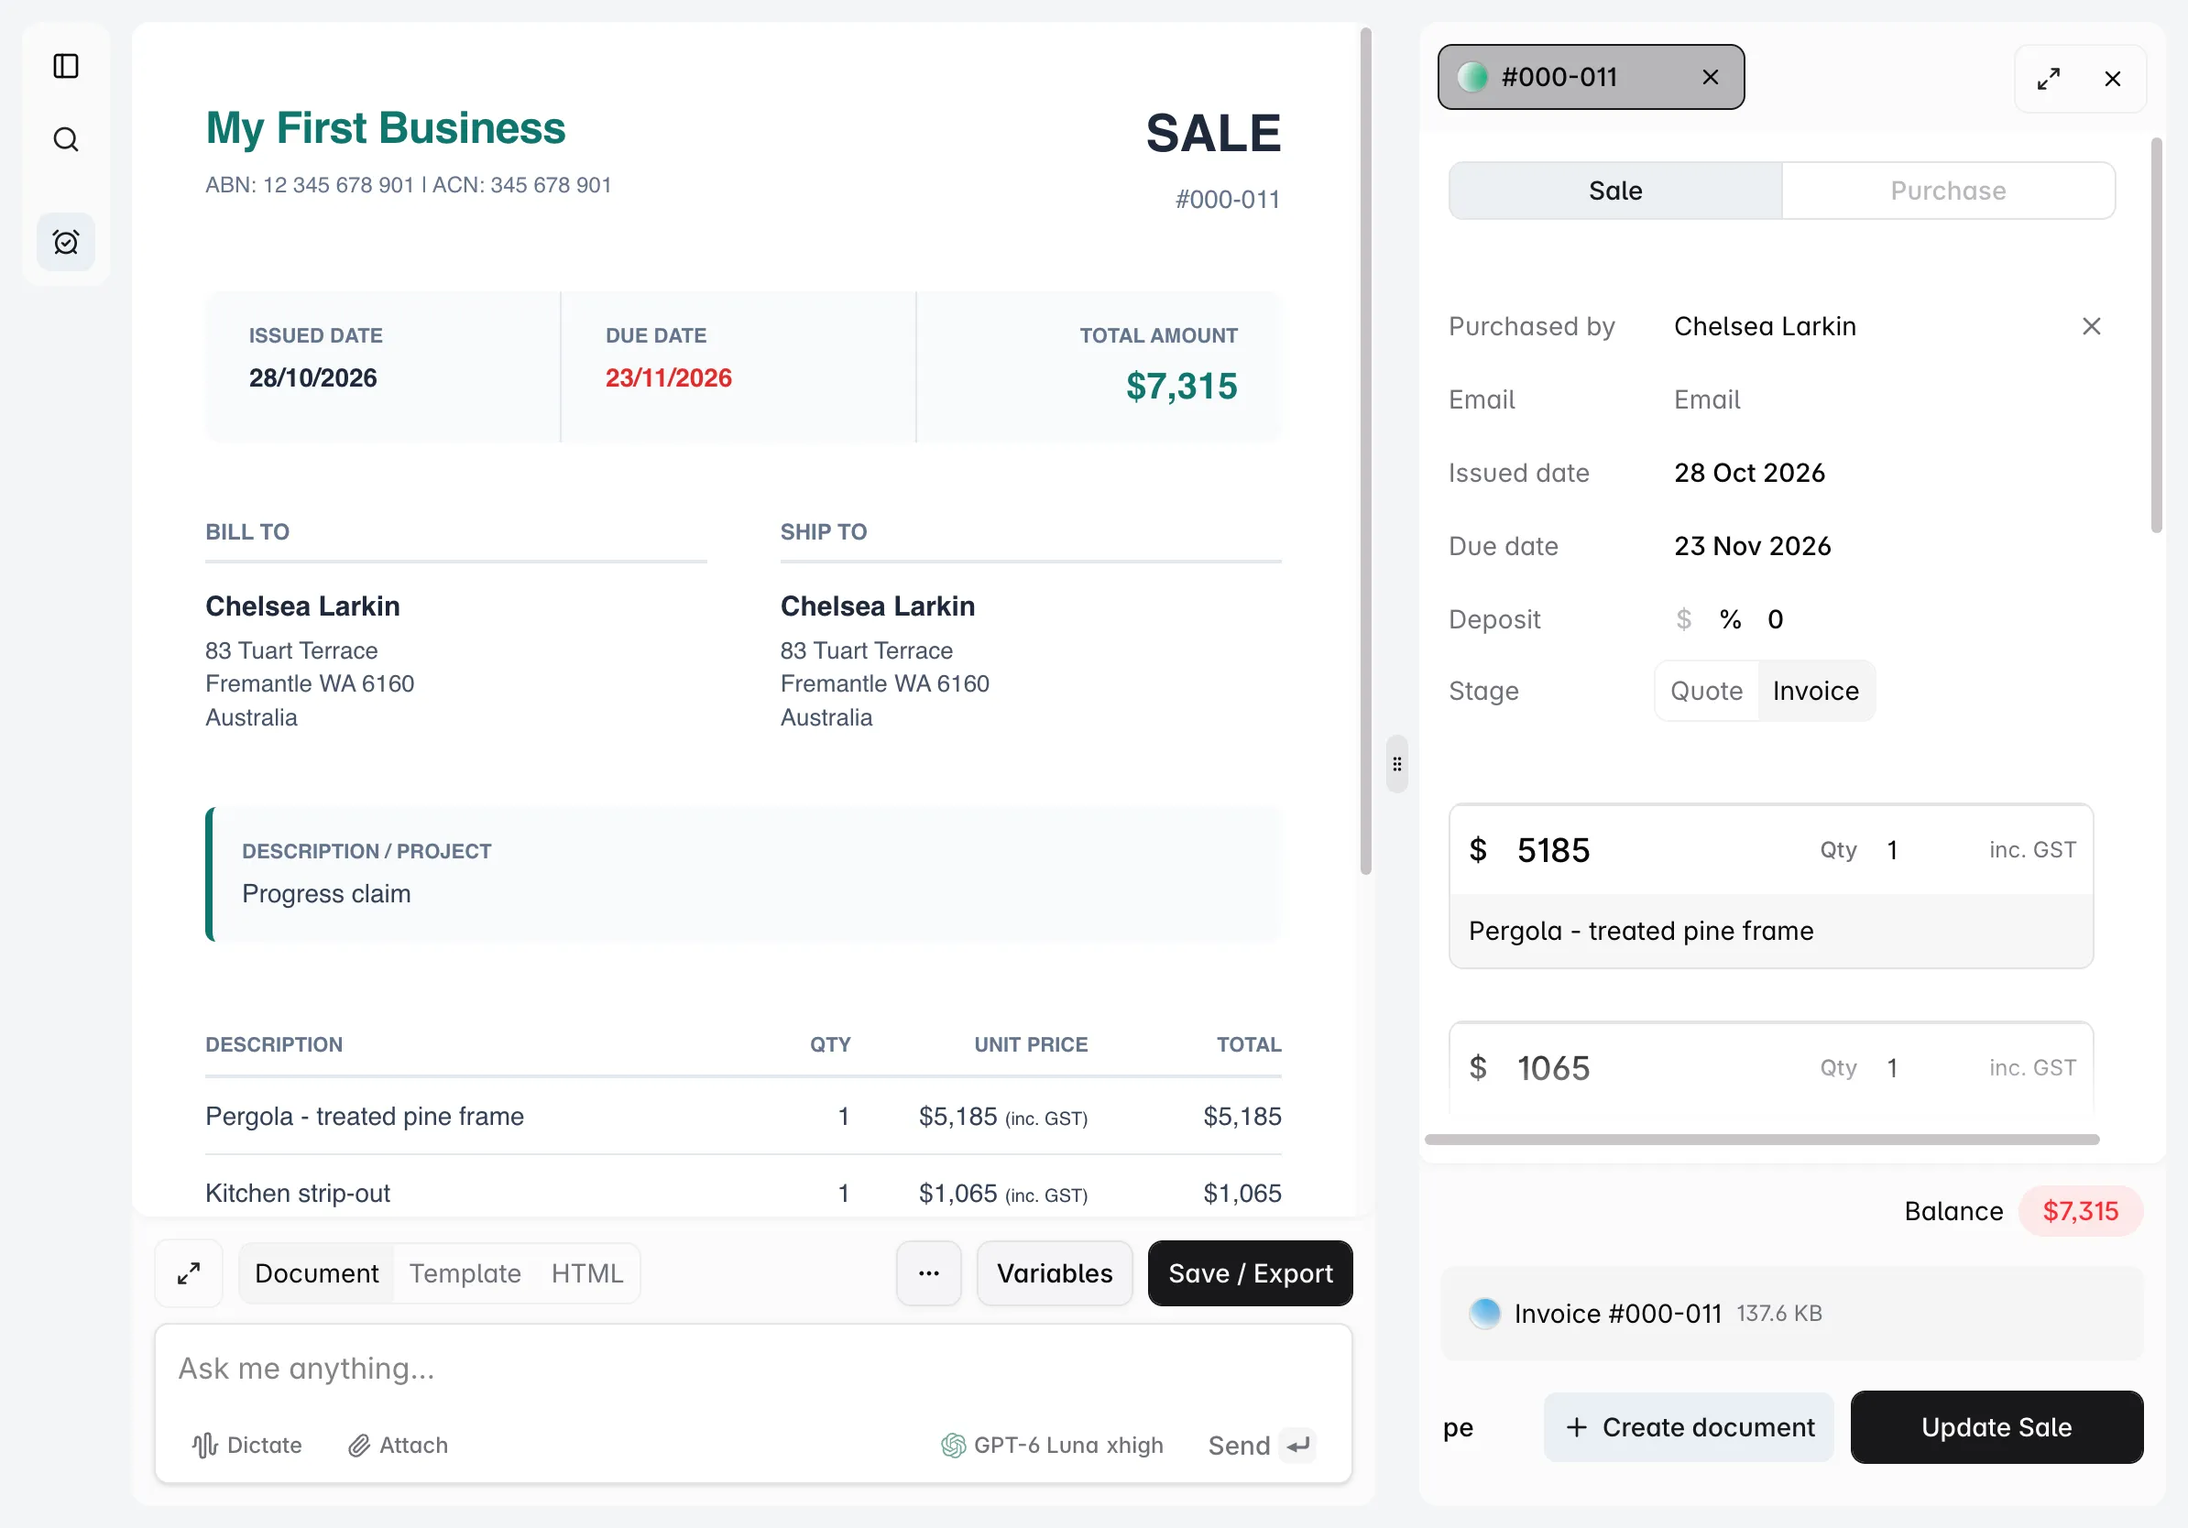Open the Issued date 28 Oct 2026 picker
The width and height of the screenshot is (2188, 1528).
click(1750, 474)
